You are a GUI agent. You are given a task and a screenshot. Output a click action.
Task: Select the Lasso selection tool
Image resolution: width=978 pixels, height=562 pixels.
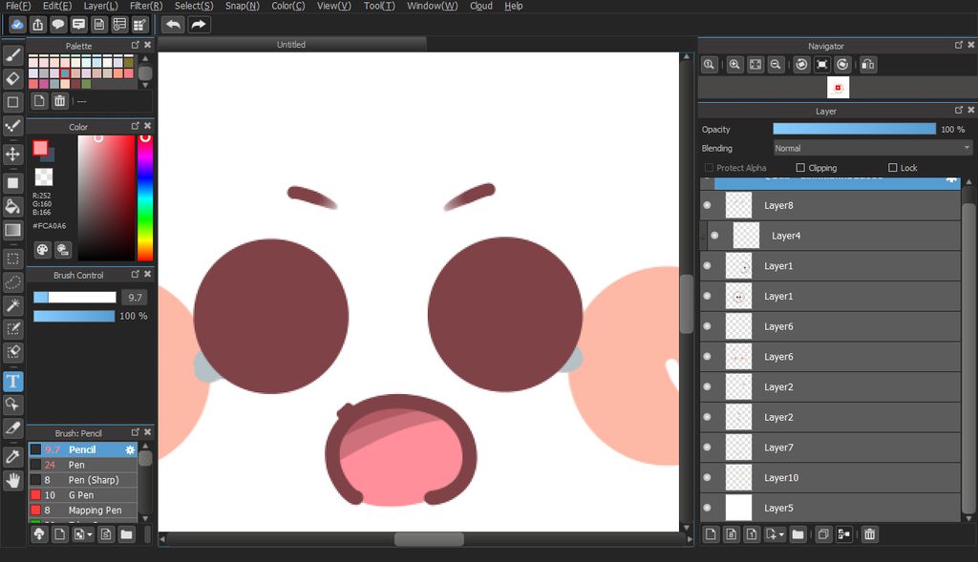pos(13,281)
